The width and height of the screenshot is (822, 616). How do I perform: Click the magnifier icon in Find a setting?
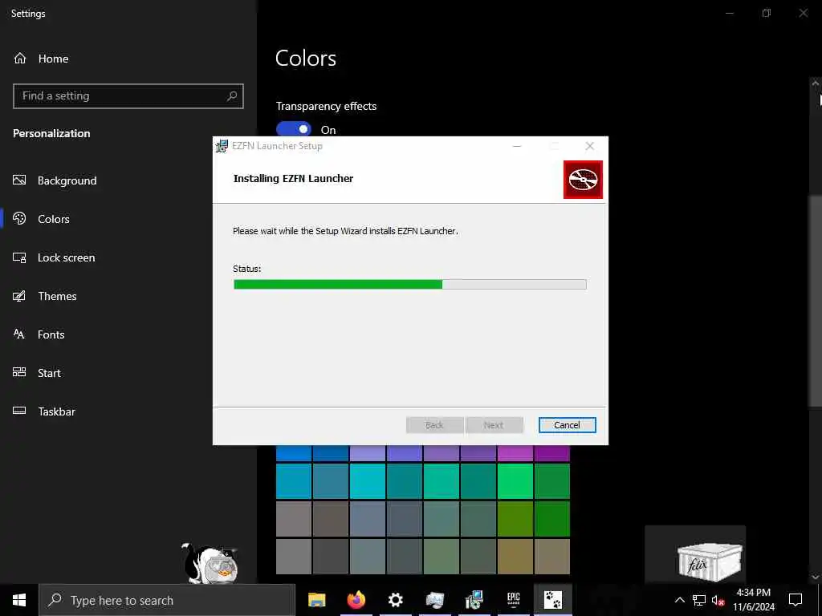click(232, 96)
